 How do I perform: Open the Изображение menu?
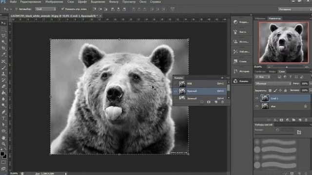[x=54, y=2]
